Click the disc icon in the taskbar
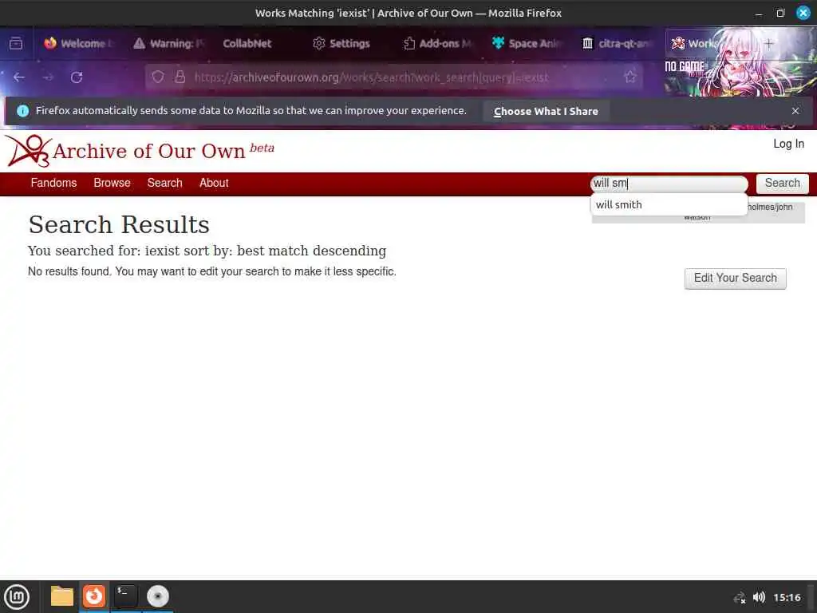Screen dimensions: 817x613 (x=157, y=596)
